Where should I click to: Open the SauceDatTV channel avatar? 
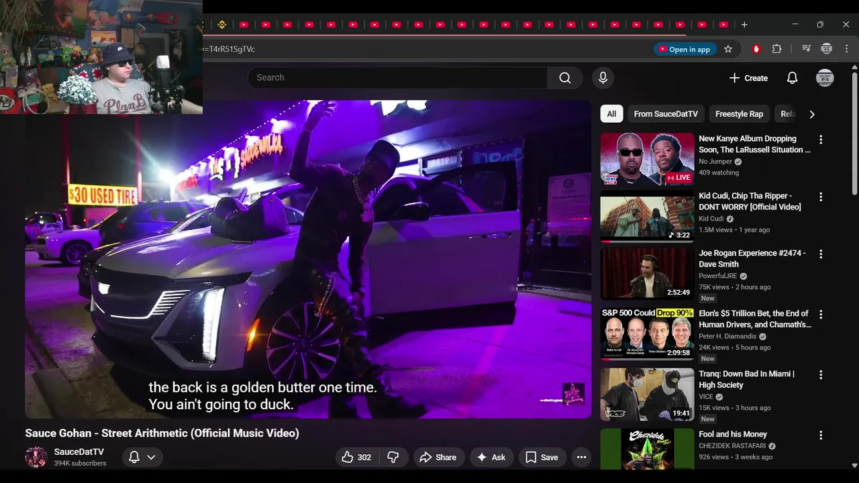[36, 457]
